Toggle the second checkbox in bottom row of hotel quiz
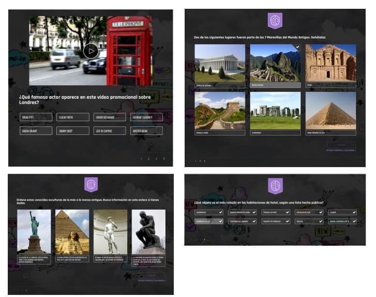Viewport: 376px width, 297px height. [254, 221]
